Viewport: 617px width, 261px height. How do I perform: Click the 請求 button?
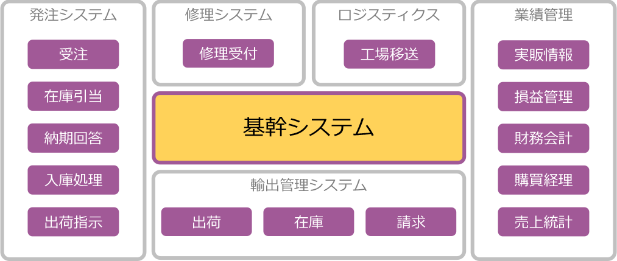tap(411, 221)
